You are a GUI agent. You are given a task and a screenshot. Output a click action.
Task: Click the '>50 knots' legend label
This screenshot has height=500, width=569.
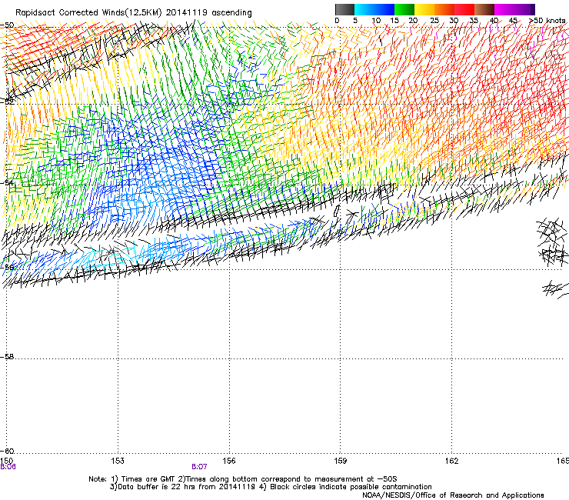547,21
